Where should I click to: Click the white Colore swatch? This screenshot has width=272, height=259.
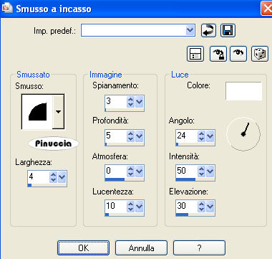pos(243,91)
